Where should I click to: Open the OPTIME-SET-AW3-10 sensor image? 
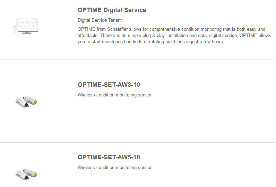(26, 101)
